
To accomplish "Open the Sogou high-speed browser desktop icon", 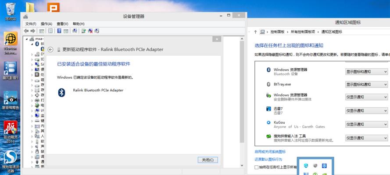I will coord(11,161).
